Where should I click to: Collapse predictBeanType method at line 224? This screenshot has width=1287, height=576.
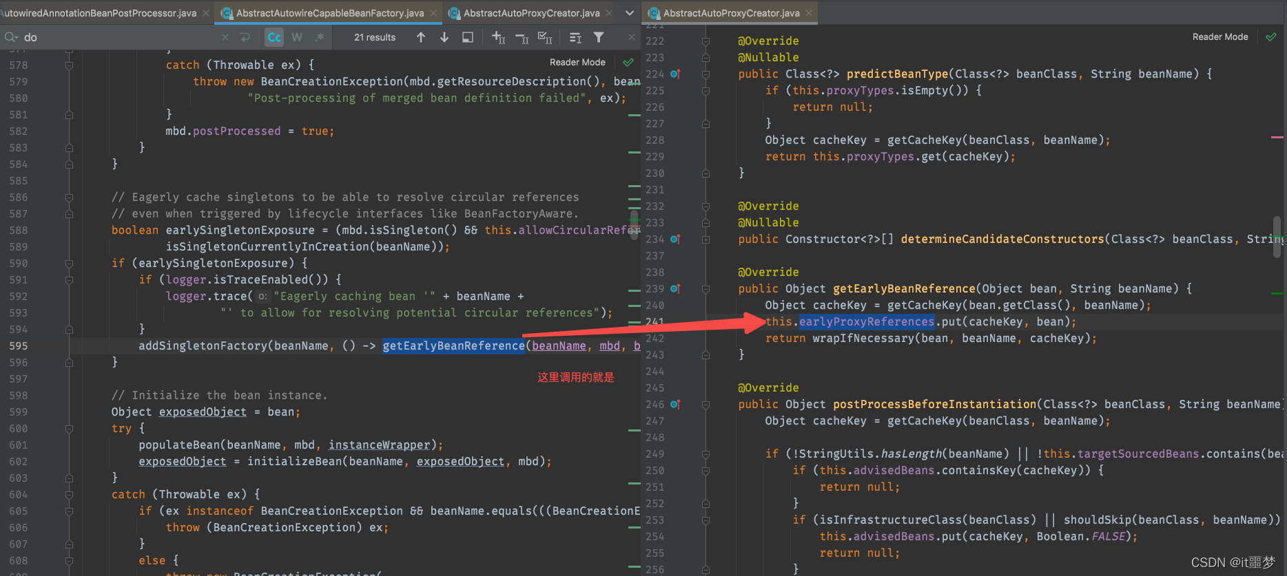[x=706, y=74]
